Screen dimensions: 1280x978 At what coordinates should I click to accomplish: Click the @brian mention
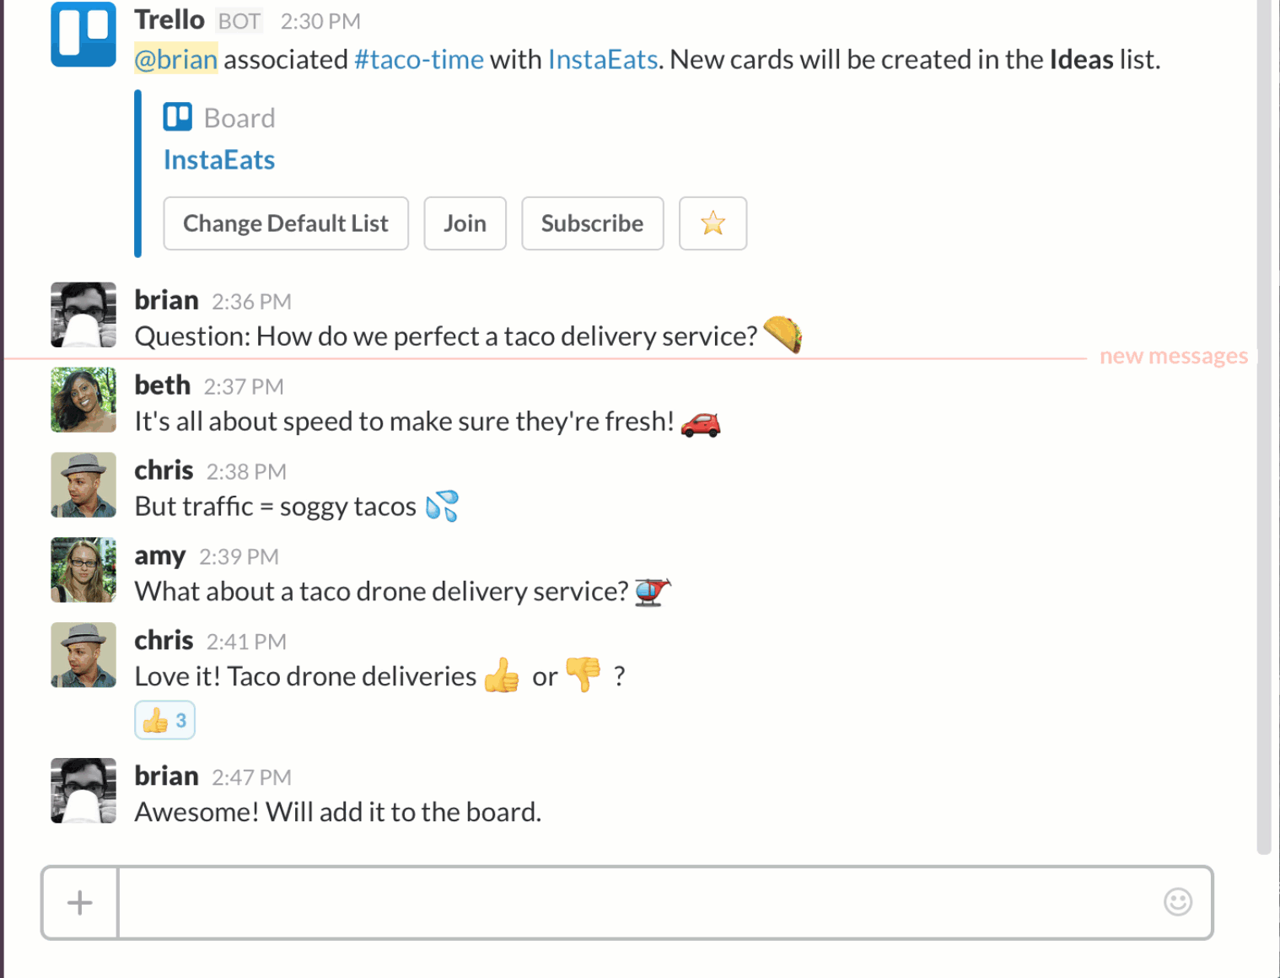coord(176,60)
